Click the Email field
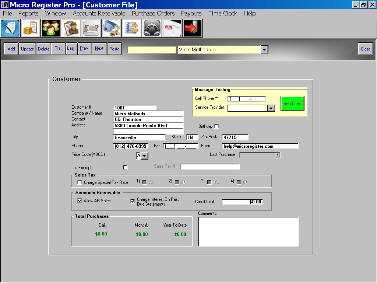The height and width of the screenshot is (283, 377). [260, 146]
